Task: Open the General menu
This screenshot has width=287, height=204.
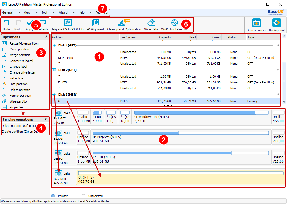Action: (7, 12)
